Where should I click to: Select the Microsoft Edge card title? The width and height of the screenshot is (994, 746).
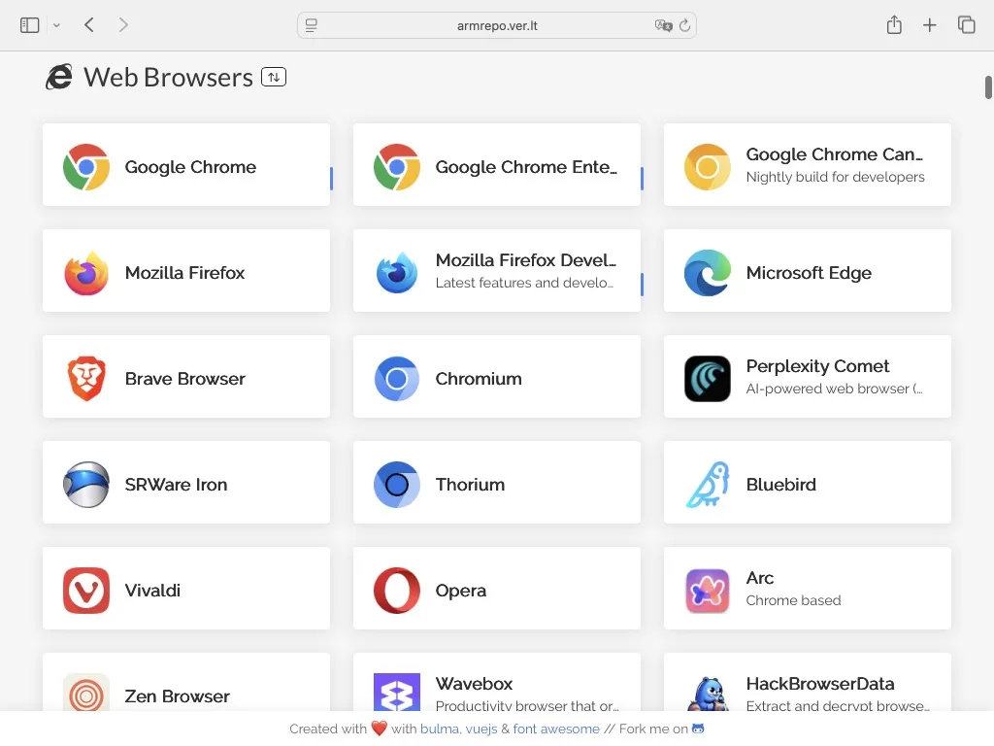click(x=809, y=273)
